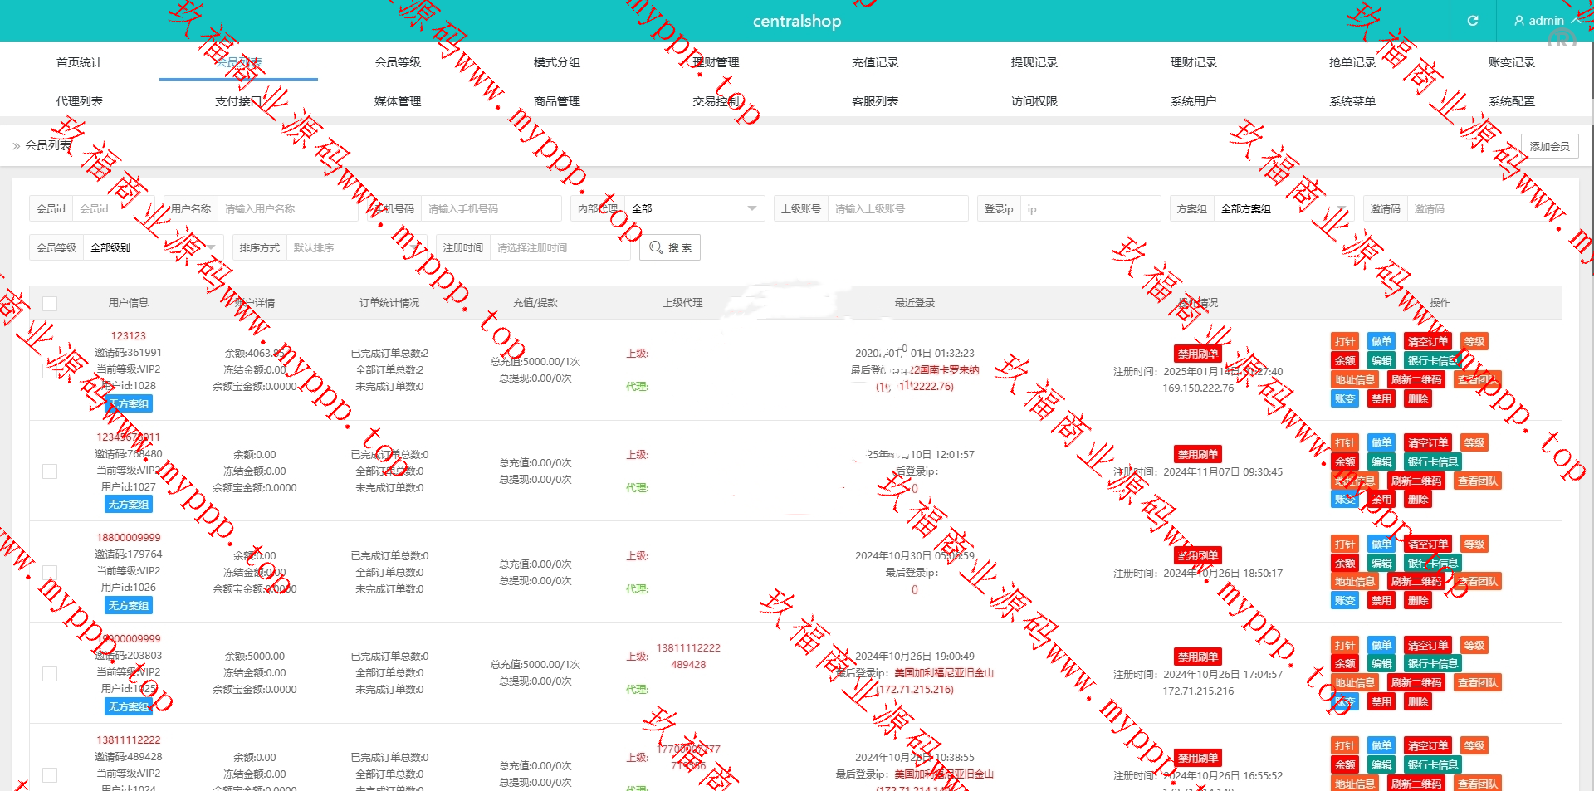Check the fourth member row checkbox
This screenshot has width=1594, height=791.
pos(50,673)
